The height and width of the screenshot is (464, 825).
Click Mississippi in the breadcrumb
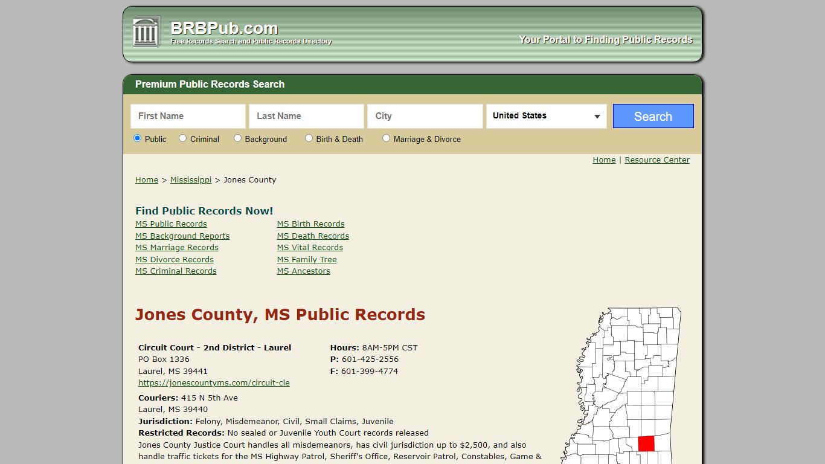tap(191, 180)
